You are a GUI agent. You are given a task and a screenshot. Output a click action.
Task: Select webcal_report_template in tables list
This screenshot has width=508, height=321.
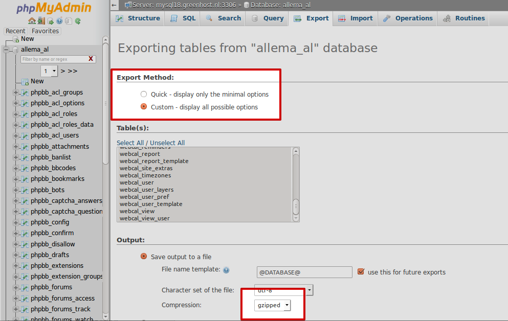[154, 161]
